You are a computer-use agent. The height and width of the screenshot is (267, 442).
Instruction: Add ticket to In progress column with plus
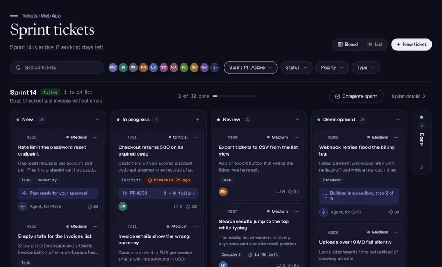pos(197,120)
